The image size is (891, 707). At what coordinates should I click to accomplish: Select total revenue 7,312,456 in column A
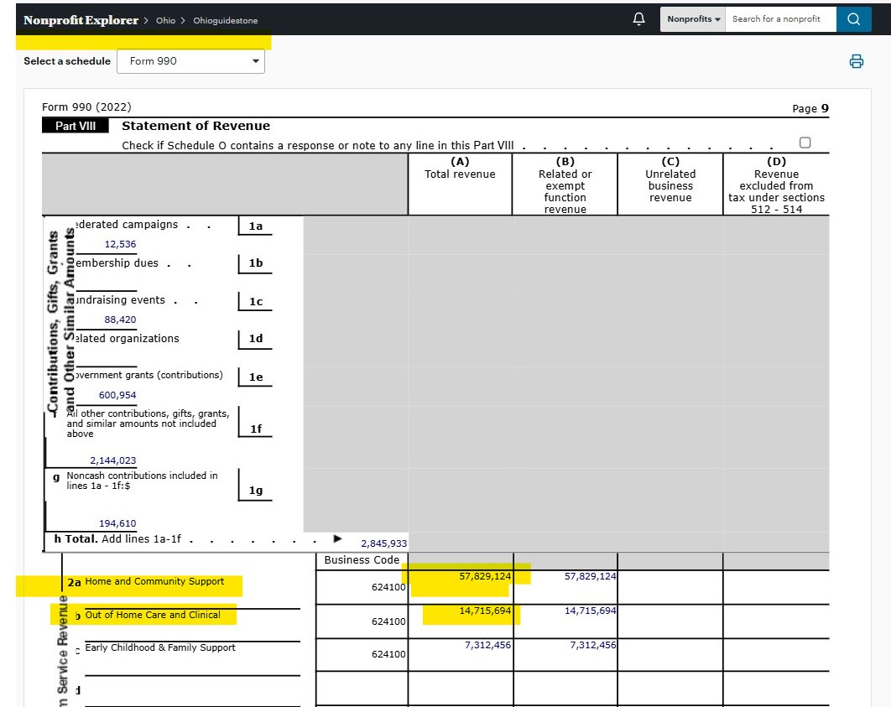point(487,645)
